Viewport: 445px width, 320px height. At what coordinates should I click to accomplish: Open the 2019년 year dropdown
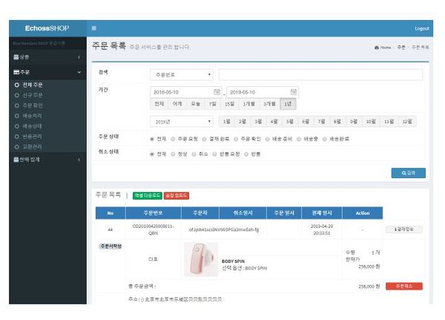(x=182, y=122)
